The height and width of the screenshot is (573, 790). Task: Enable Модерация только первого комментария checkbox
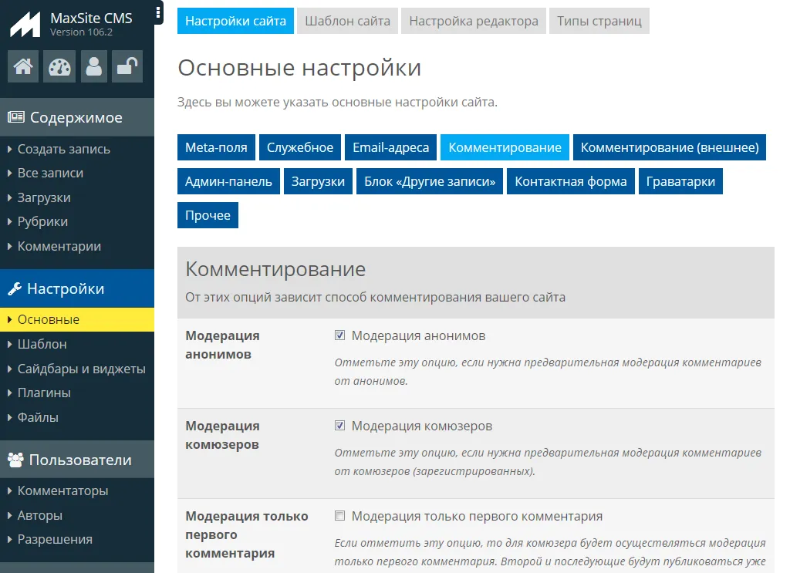click(x=339, y=516)
